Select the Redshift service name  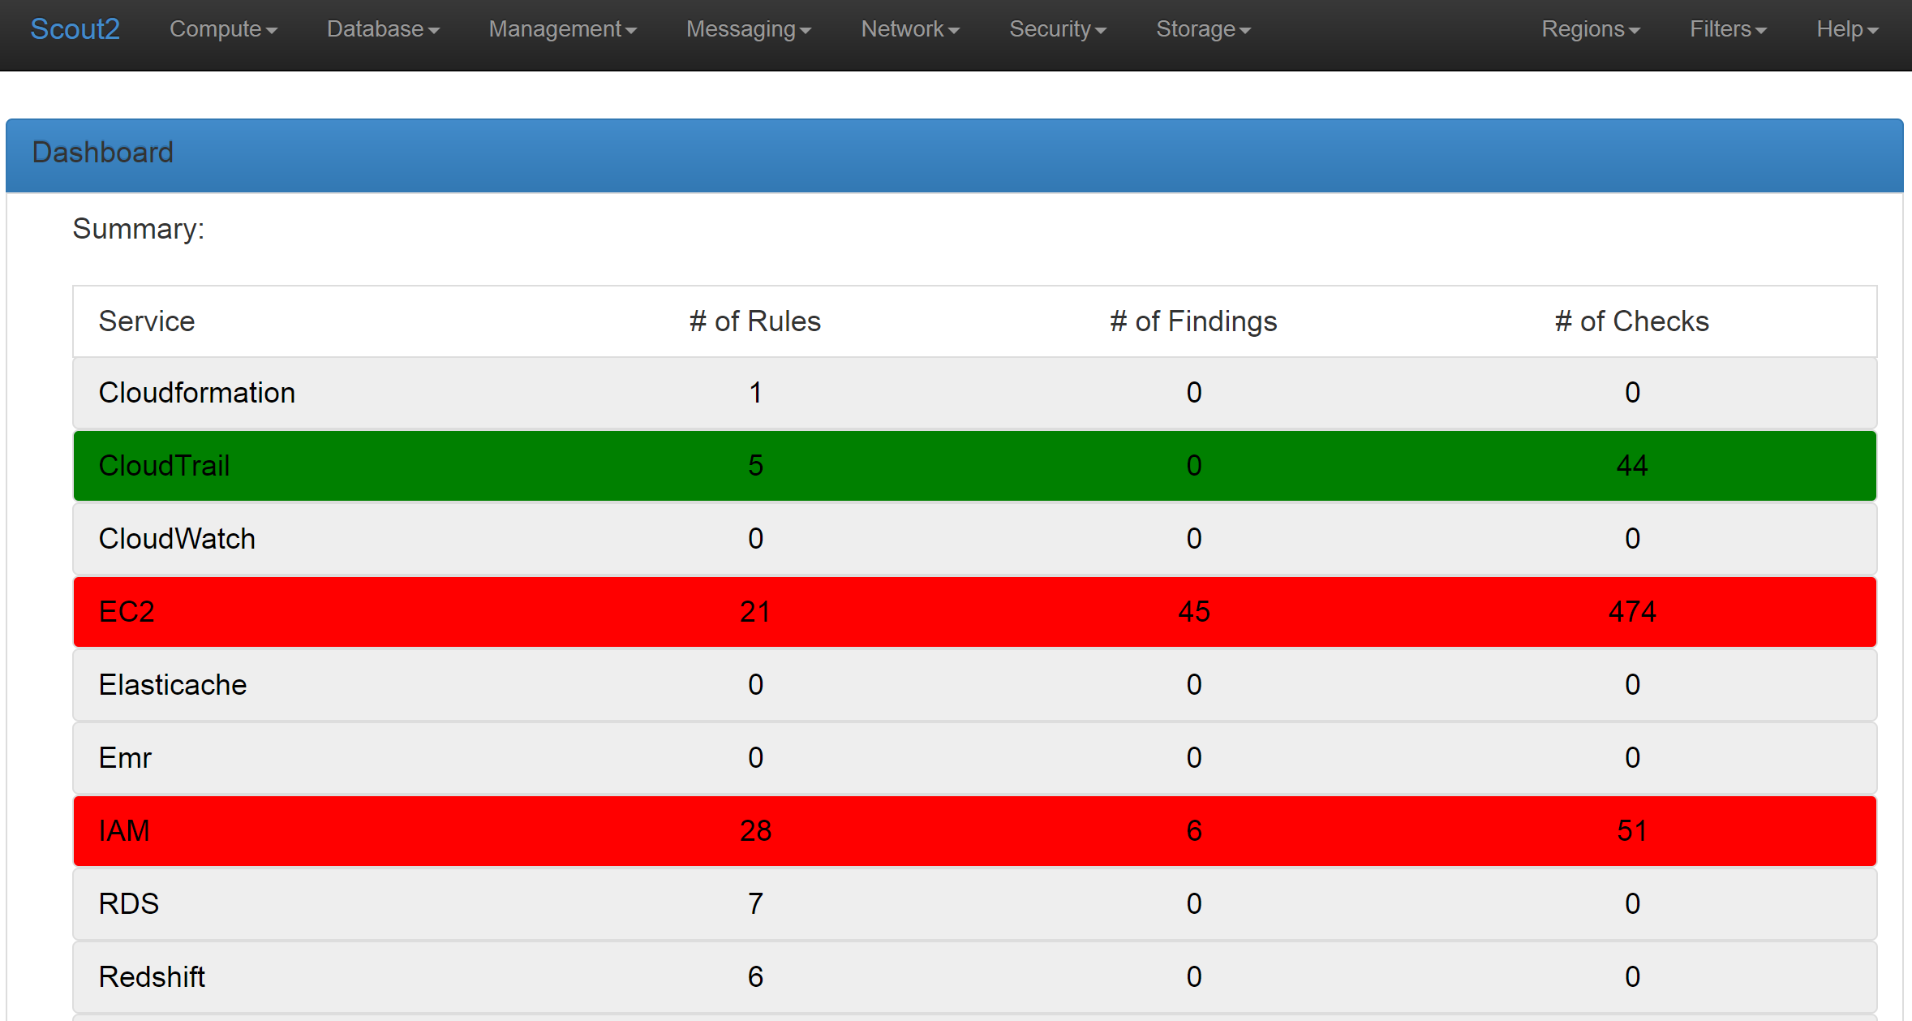pos(152,977)
